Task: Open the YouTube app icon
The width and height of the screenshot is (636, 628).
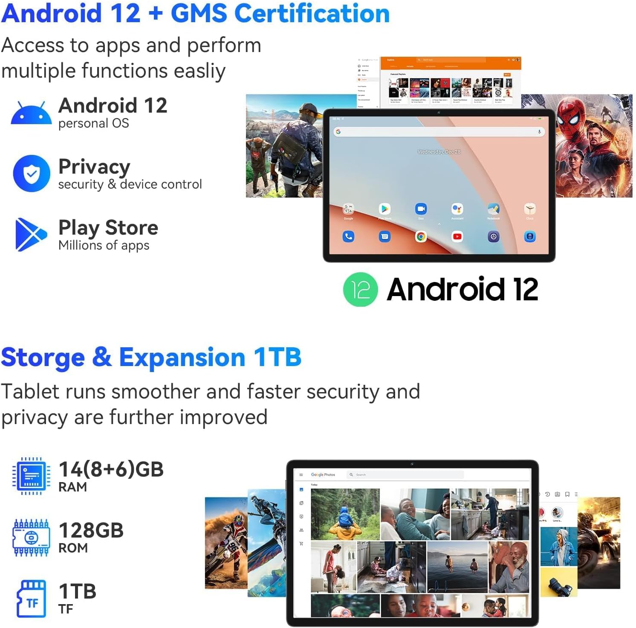Action: [457, 236]
